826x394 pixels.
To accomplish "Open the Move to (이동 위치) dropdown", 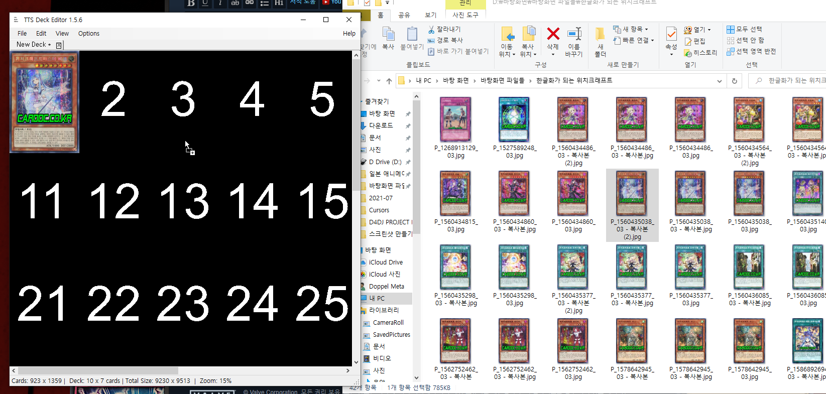I will pos(507,42).
